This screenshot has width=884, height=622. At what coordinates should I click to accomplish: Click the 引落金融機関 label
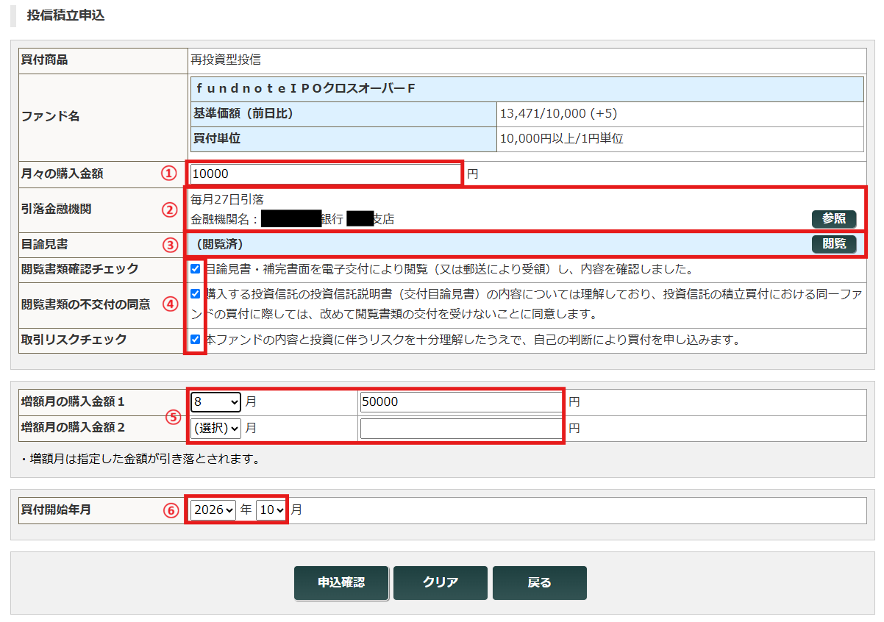57,209
